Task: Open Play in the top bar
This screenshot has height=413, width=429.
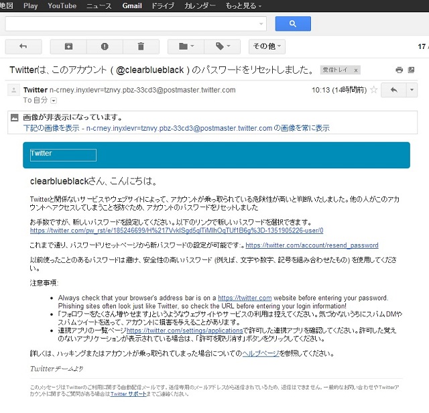Action: 30,6
